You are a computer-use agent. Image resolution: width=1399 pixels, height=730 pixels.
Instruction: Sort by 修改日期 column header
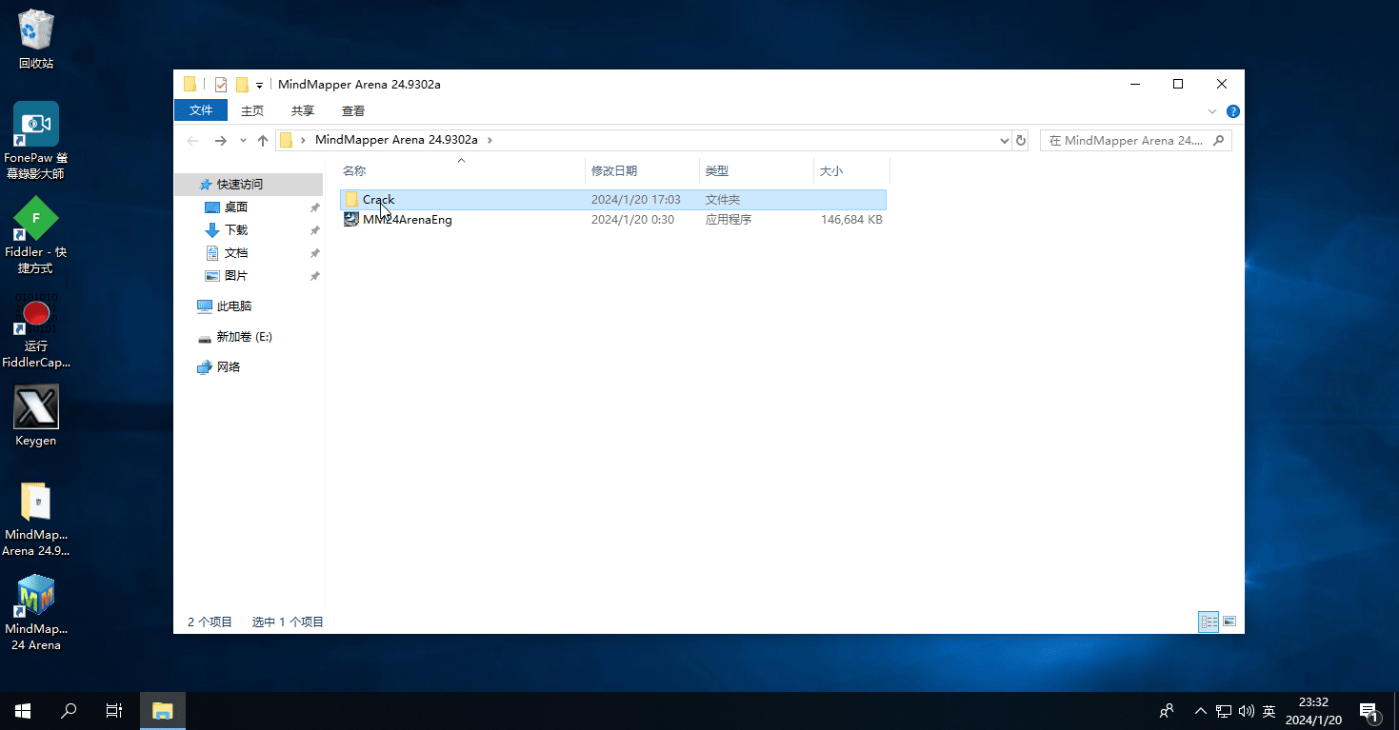(x=614, y=171)
